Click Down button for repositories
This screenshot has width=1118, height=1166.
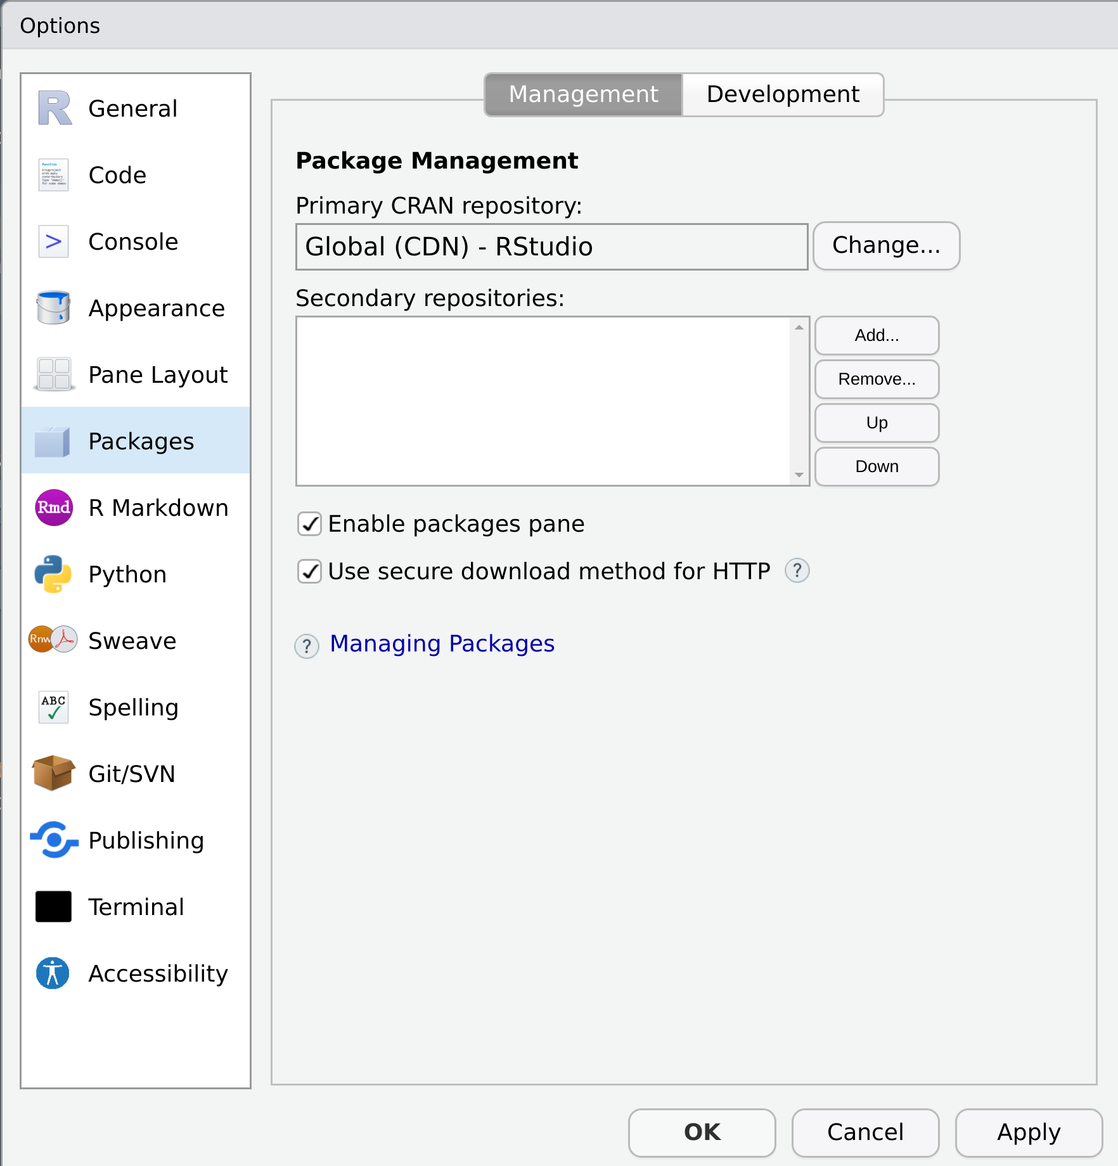pyautogui.click(x=877, y=466)
